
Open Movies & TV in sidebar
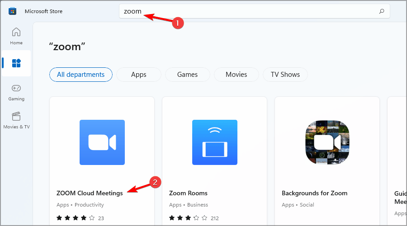[x=16, y=120]
